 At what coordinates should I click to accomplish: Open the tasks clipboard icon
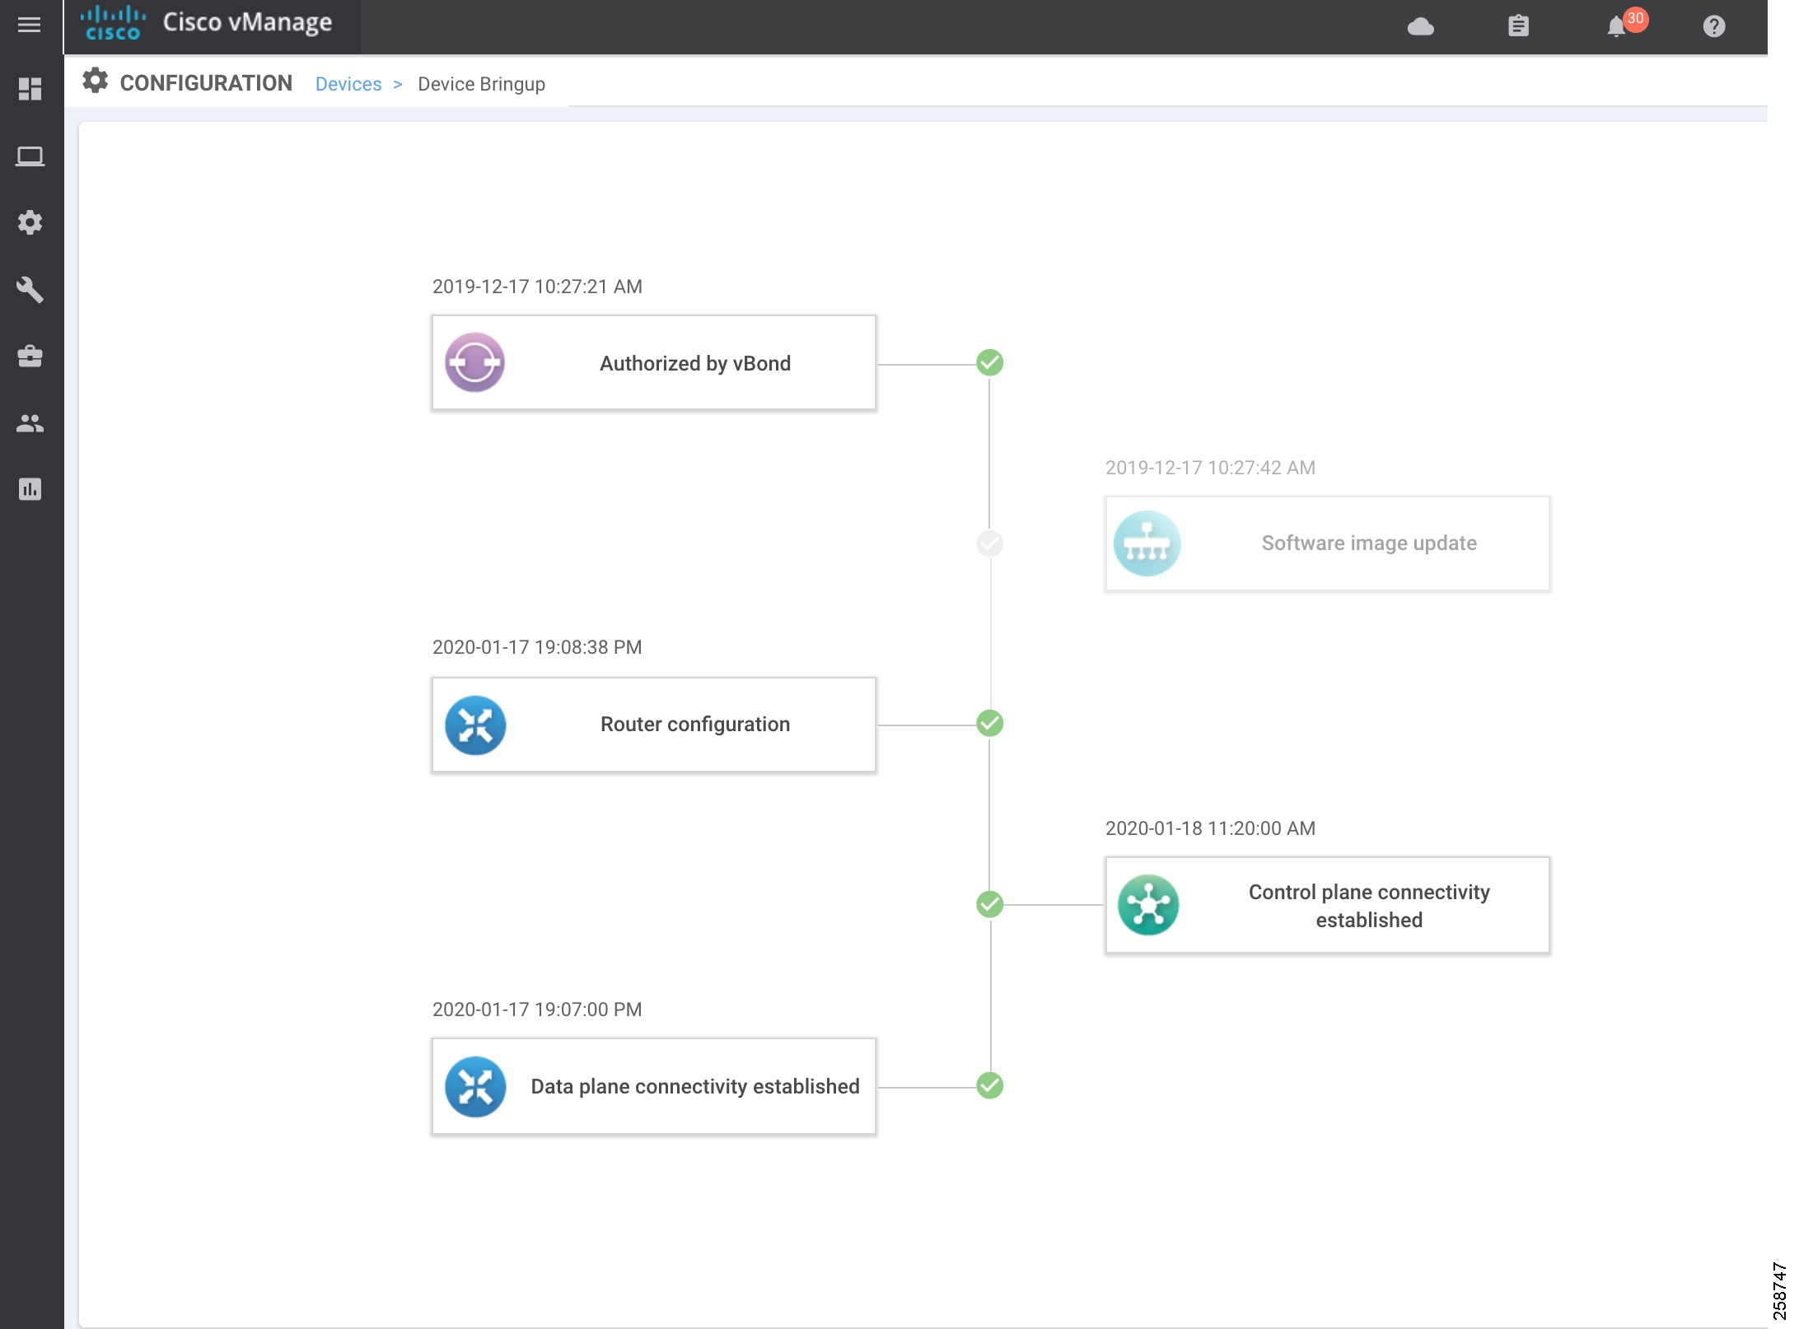coord(1519,26)
